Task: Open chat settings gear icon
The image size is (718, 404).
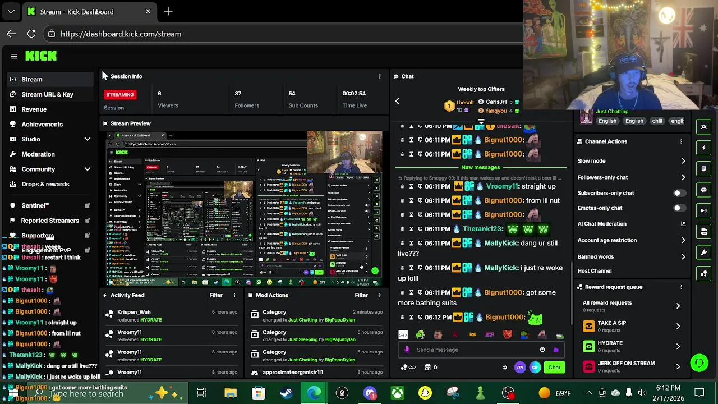Action: click(505, 368)
